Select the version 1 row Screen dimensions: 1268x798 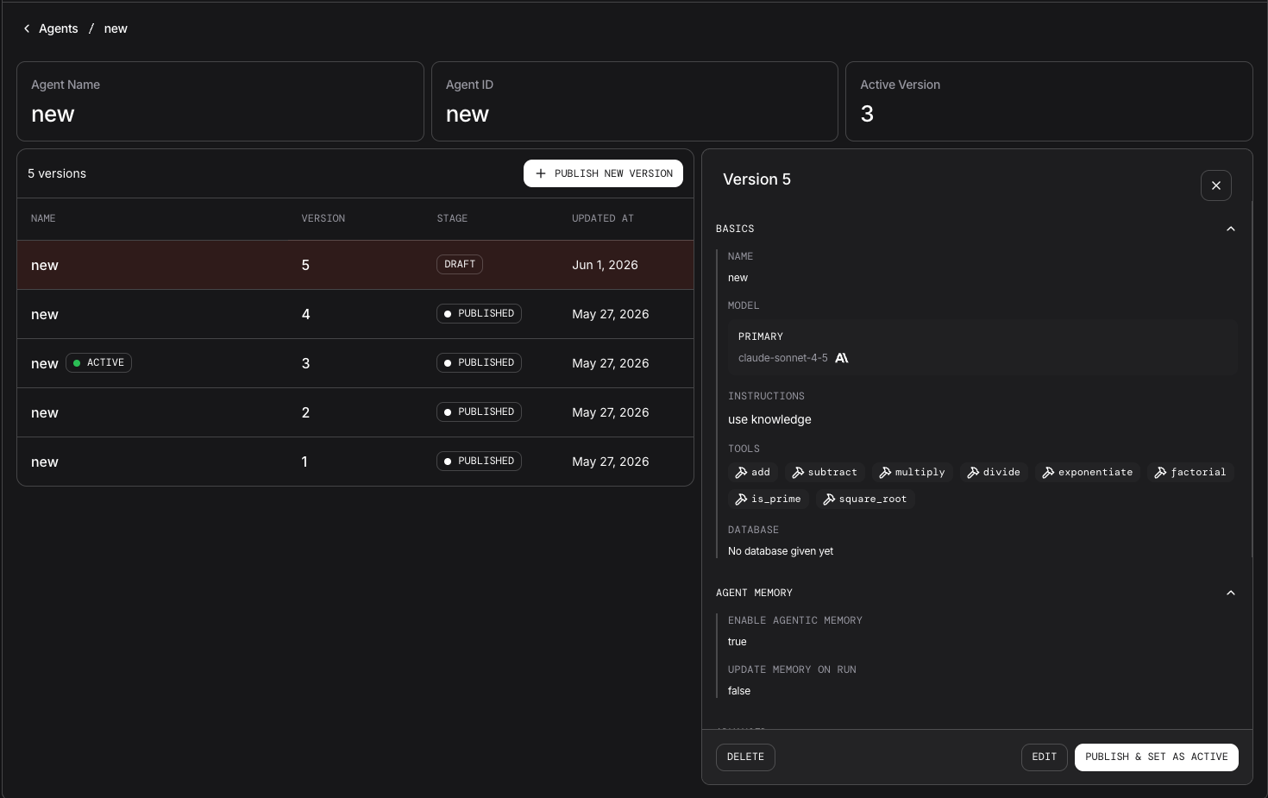[x=355, y=462]
